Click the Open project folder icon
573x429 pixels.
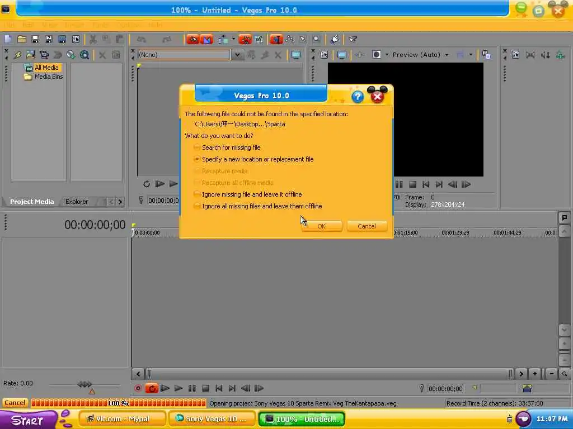coord(22,39)
